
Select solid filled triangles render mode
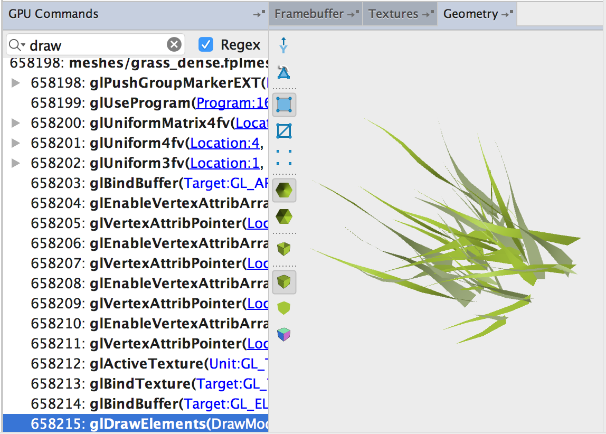pos(284,105)
